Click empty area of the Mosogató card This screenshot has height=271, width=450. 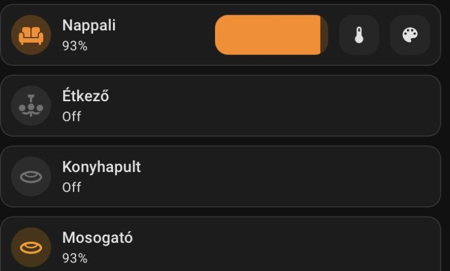coord(281,247)
